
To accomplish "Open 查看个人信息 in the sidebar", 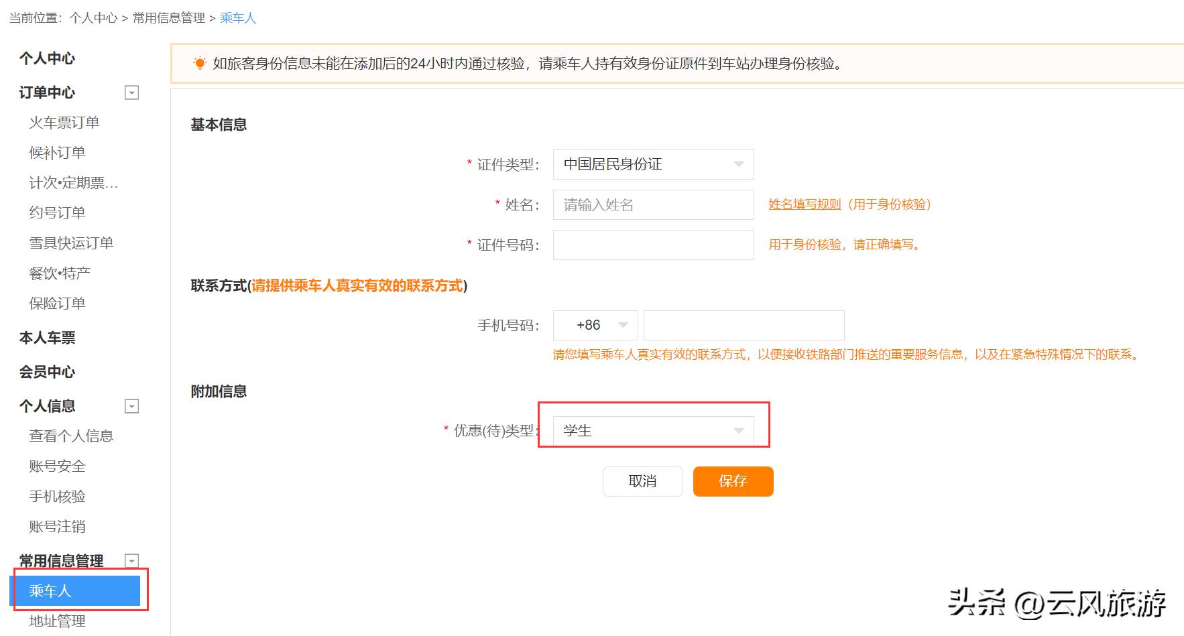I will (x=71, y=436).
